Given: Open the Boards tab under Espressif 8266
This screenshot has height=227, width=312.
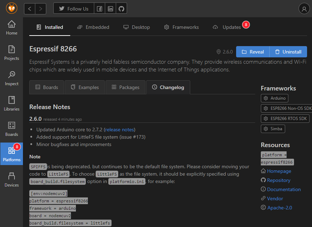Looking at the screenshot, I should (47, 87).
